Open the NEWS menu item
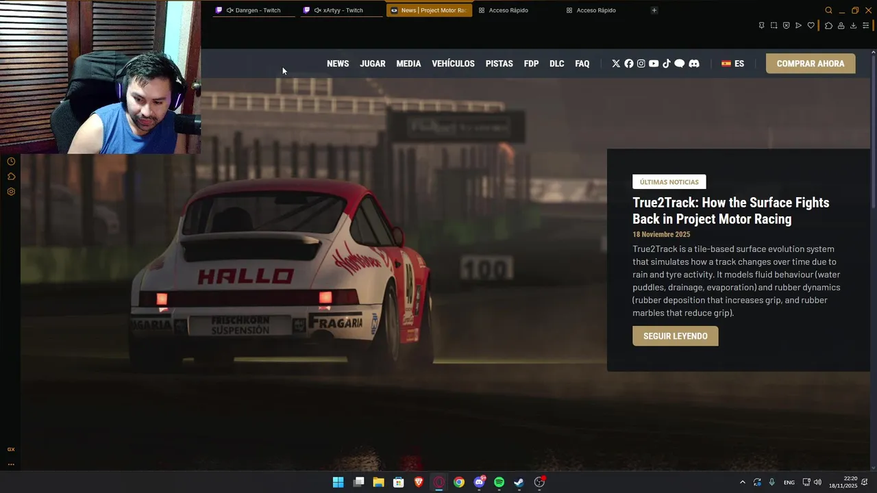The height and width of the screenshot is (493, 877). coord(338,64)
